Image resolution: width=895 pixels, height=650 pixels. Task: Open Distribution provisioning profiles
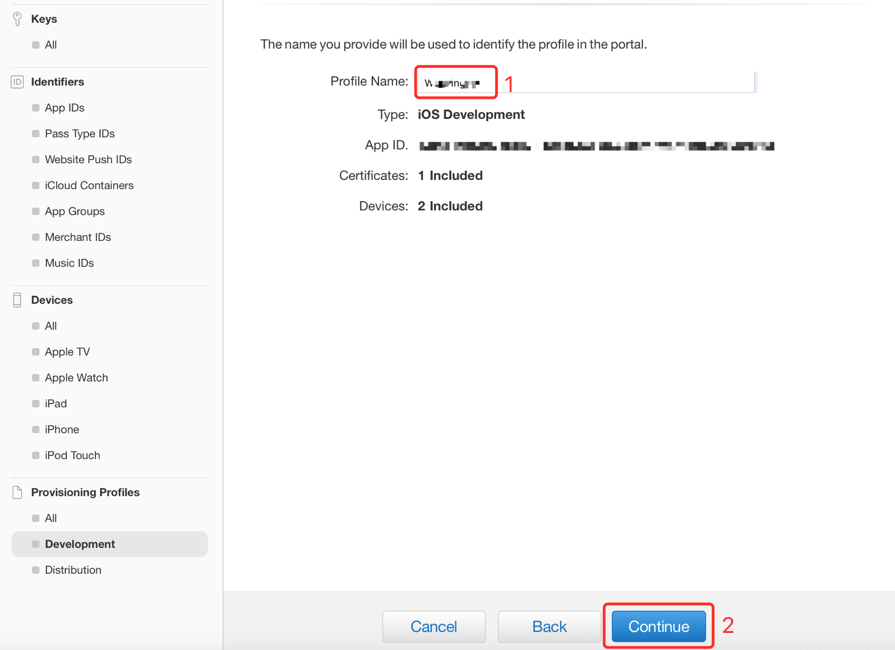click(x=73, y=570)
